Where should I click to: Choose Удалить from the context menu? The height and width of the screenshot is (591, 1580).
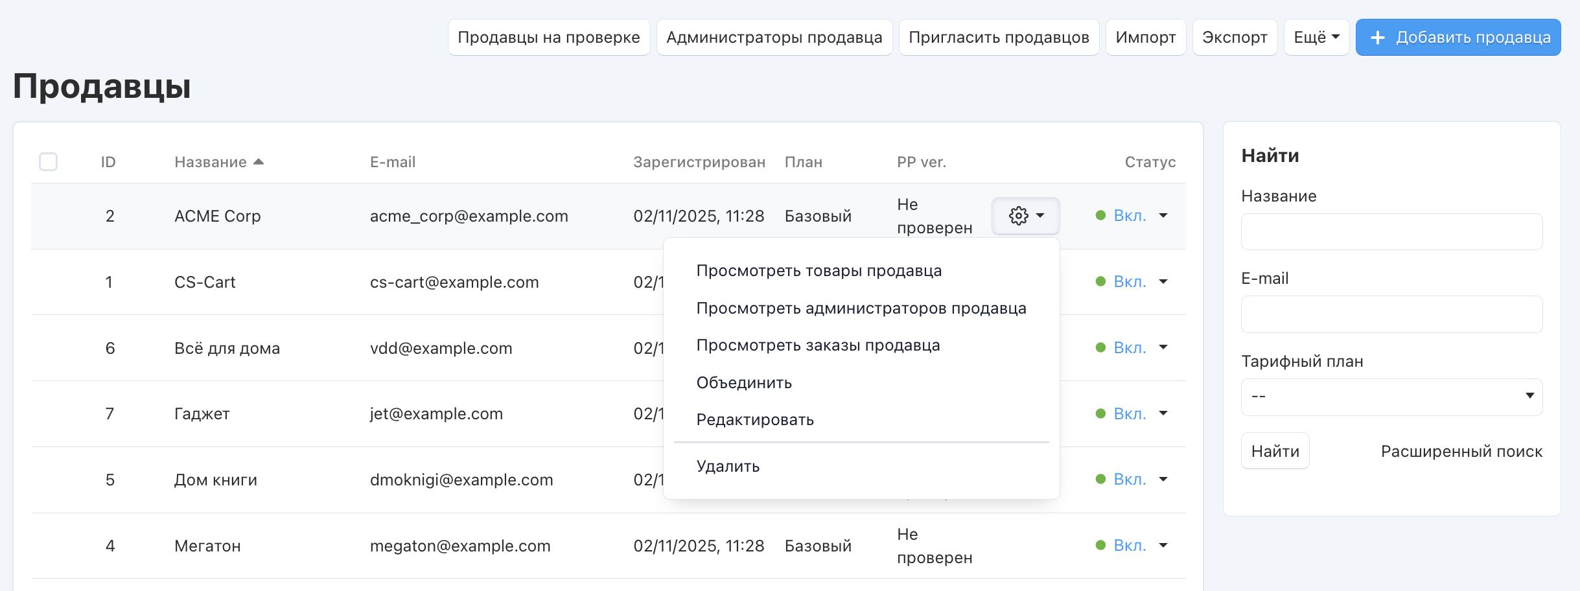point(728,467)
